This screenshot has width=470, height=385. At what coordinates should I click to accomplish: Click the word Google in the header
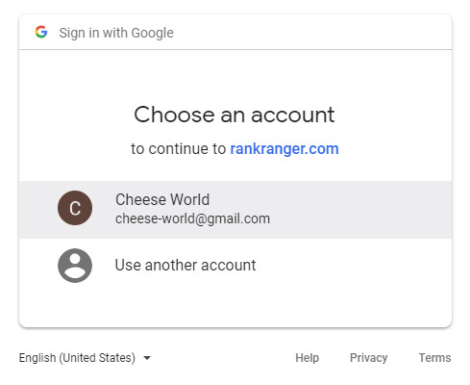153,33
